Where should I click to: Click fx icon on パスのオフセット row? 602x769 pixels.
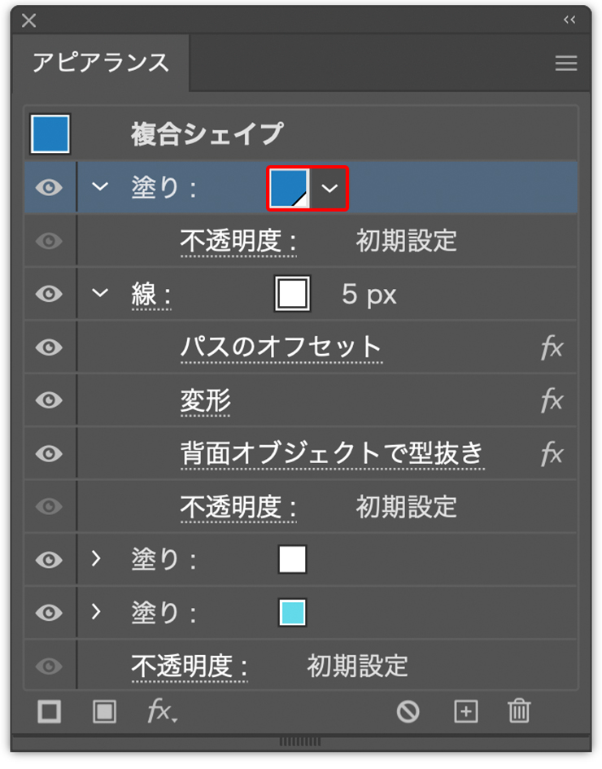[552, 348]
